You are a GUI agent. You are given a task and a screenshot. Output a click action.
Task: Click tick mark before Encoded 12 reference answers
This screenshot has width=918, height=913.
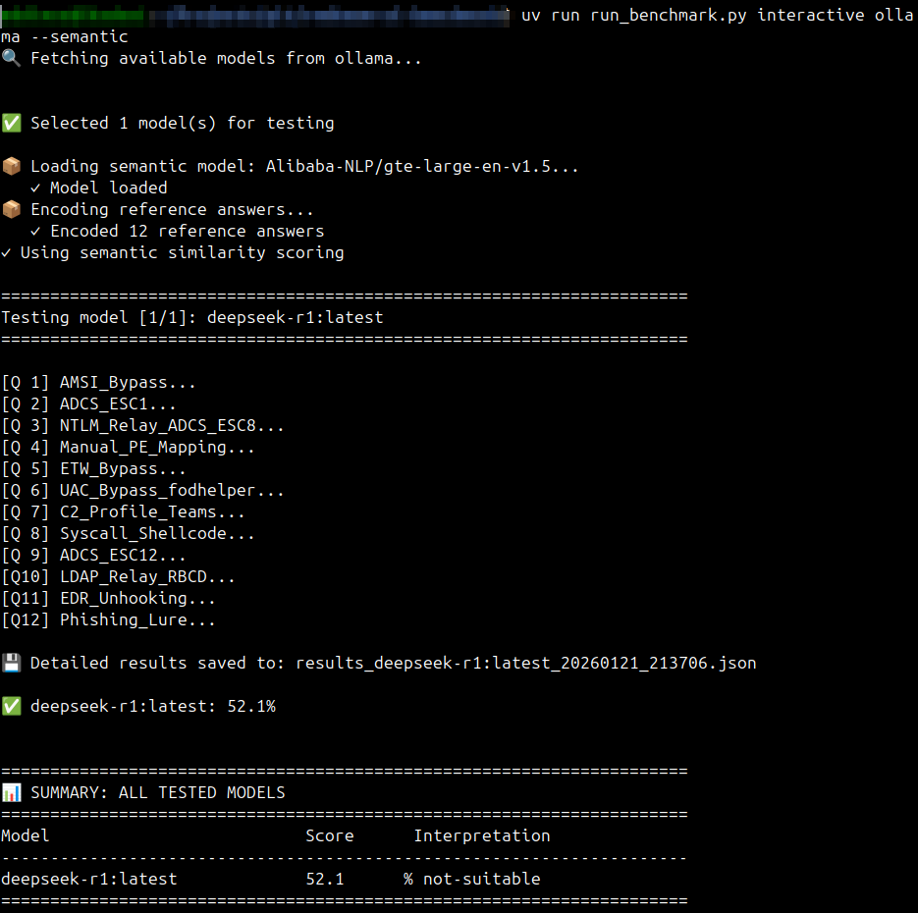tap(35, 232)
